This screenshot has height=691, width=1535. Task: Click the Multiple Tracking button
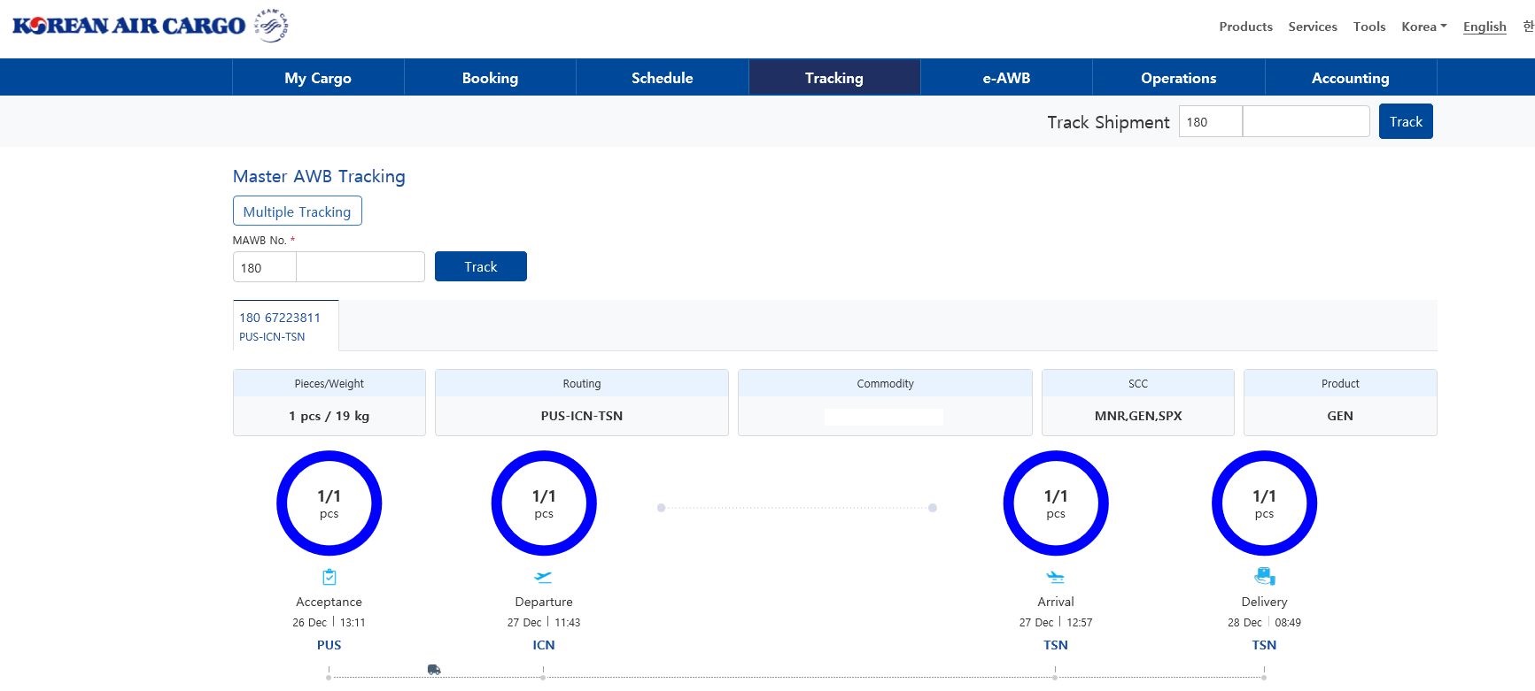pyautogui.click(x=298, y=211)
